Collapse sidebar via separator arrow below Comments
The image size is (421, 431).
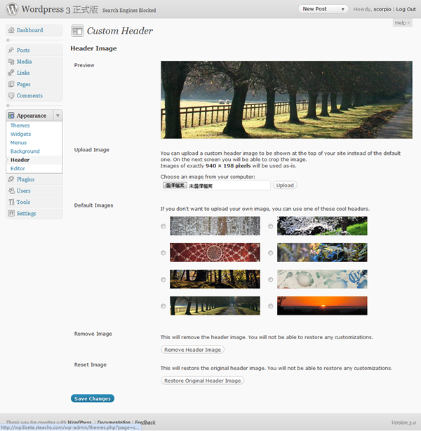point(8,105)
